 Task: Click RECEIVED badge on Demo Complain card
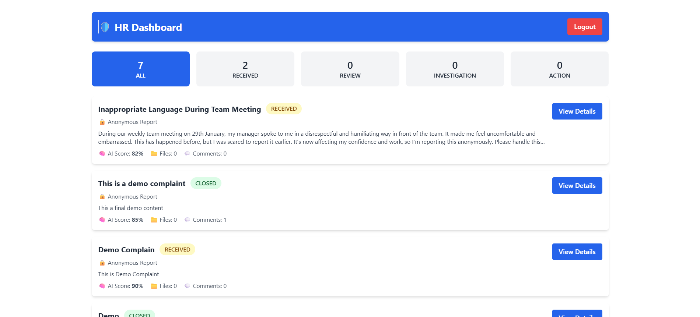click(177, 249)
